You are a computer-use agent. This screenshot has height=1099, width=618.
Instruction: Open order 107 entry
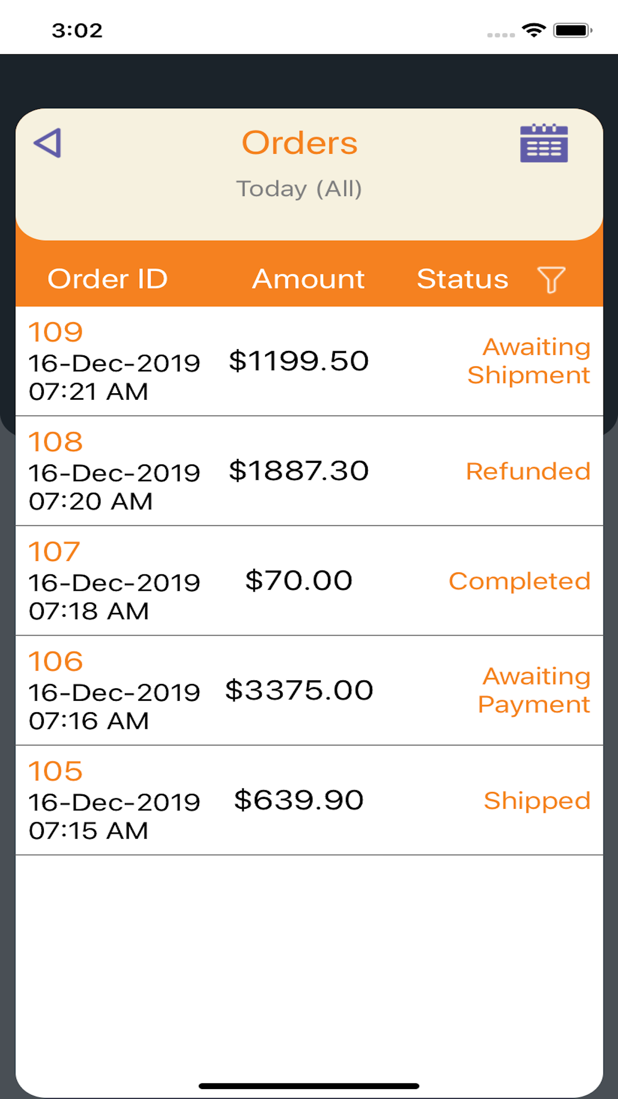click(x=54, y=551)
